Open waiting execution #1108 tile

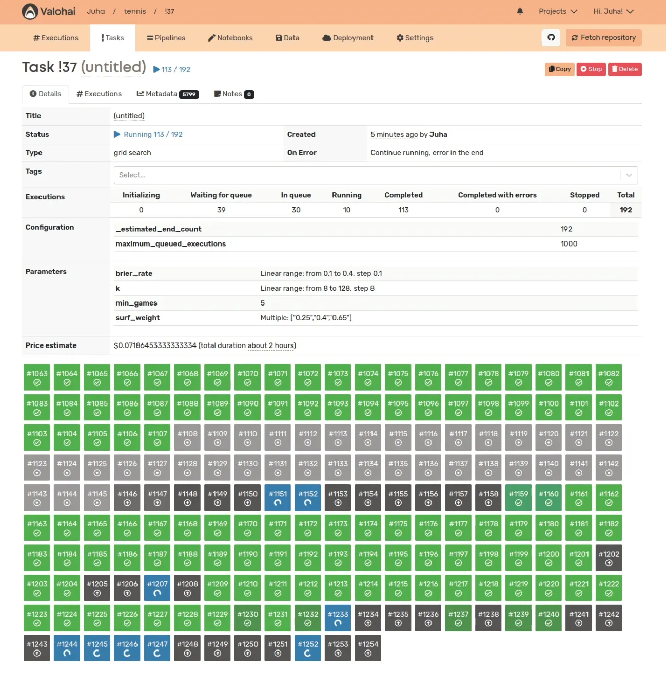pyautogui.click(x=187, y=438)
